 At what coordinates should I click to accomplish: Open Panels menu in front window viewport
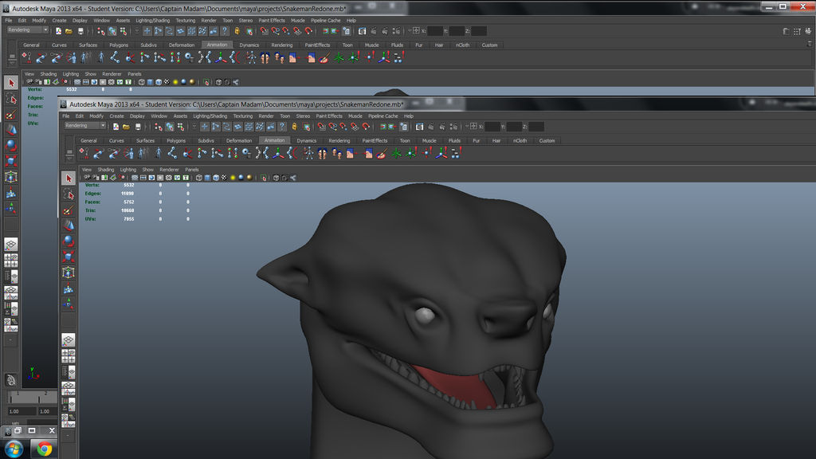pos(191,169)
